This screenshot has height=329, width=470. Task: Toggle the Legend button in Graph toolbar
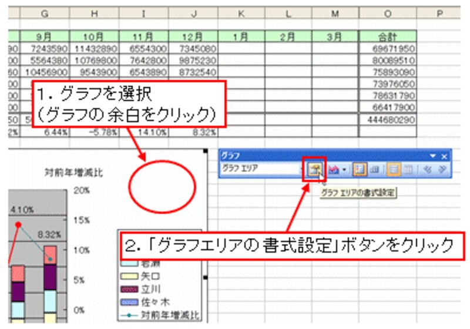tap(360, 170)
